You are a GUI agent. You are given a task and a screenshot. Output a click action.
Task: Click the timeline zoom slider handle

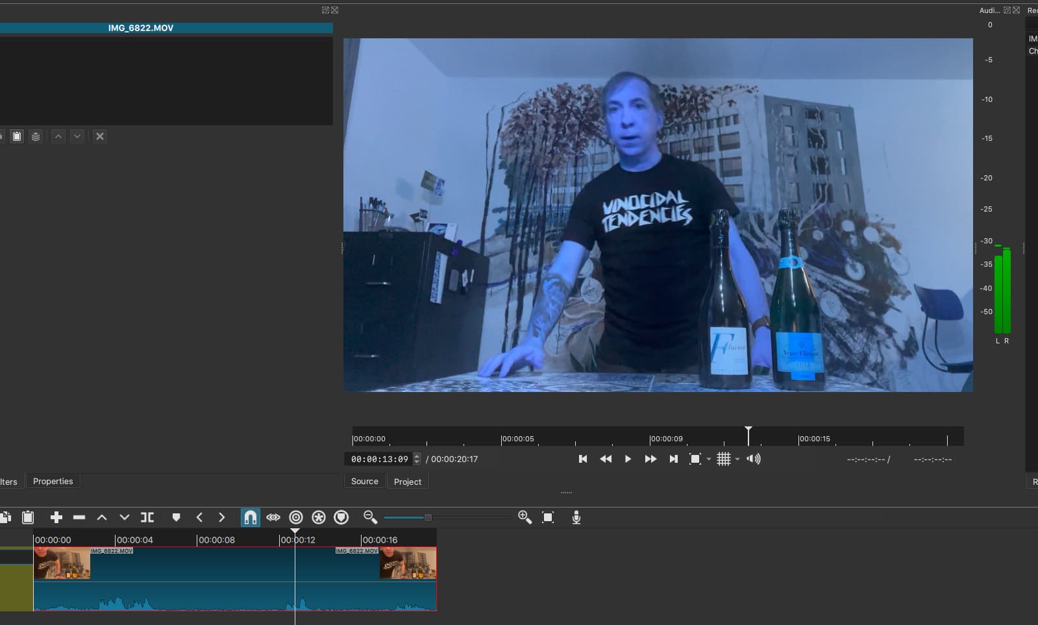coord(428,517)
